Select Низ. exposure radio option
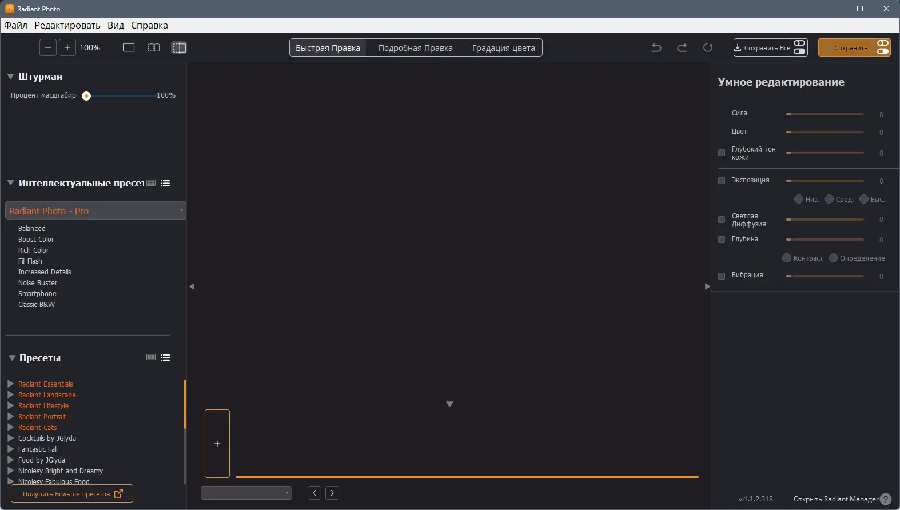Image resolution: width=900 pixels, height=510 pixels. point(799,199)
